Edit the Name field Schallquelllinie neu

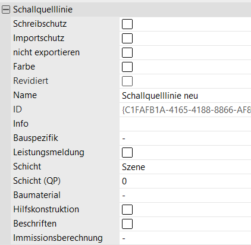click(185, 96)
